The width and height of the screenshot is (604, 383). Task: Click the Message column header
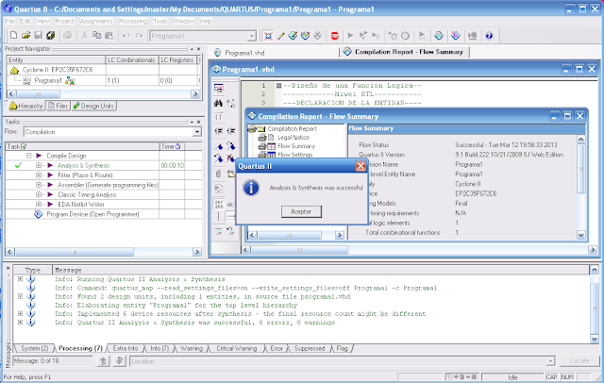coord(321,270)
